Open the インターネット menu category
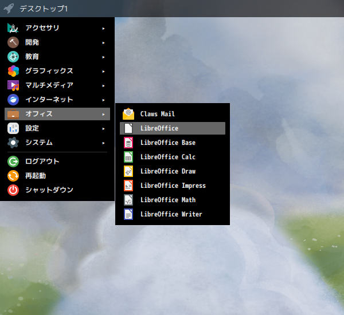This screenshot has width=344, height=315. [57, 100]
